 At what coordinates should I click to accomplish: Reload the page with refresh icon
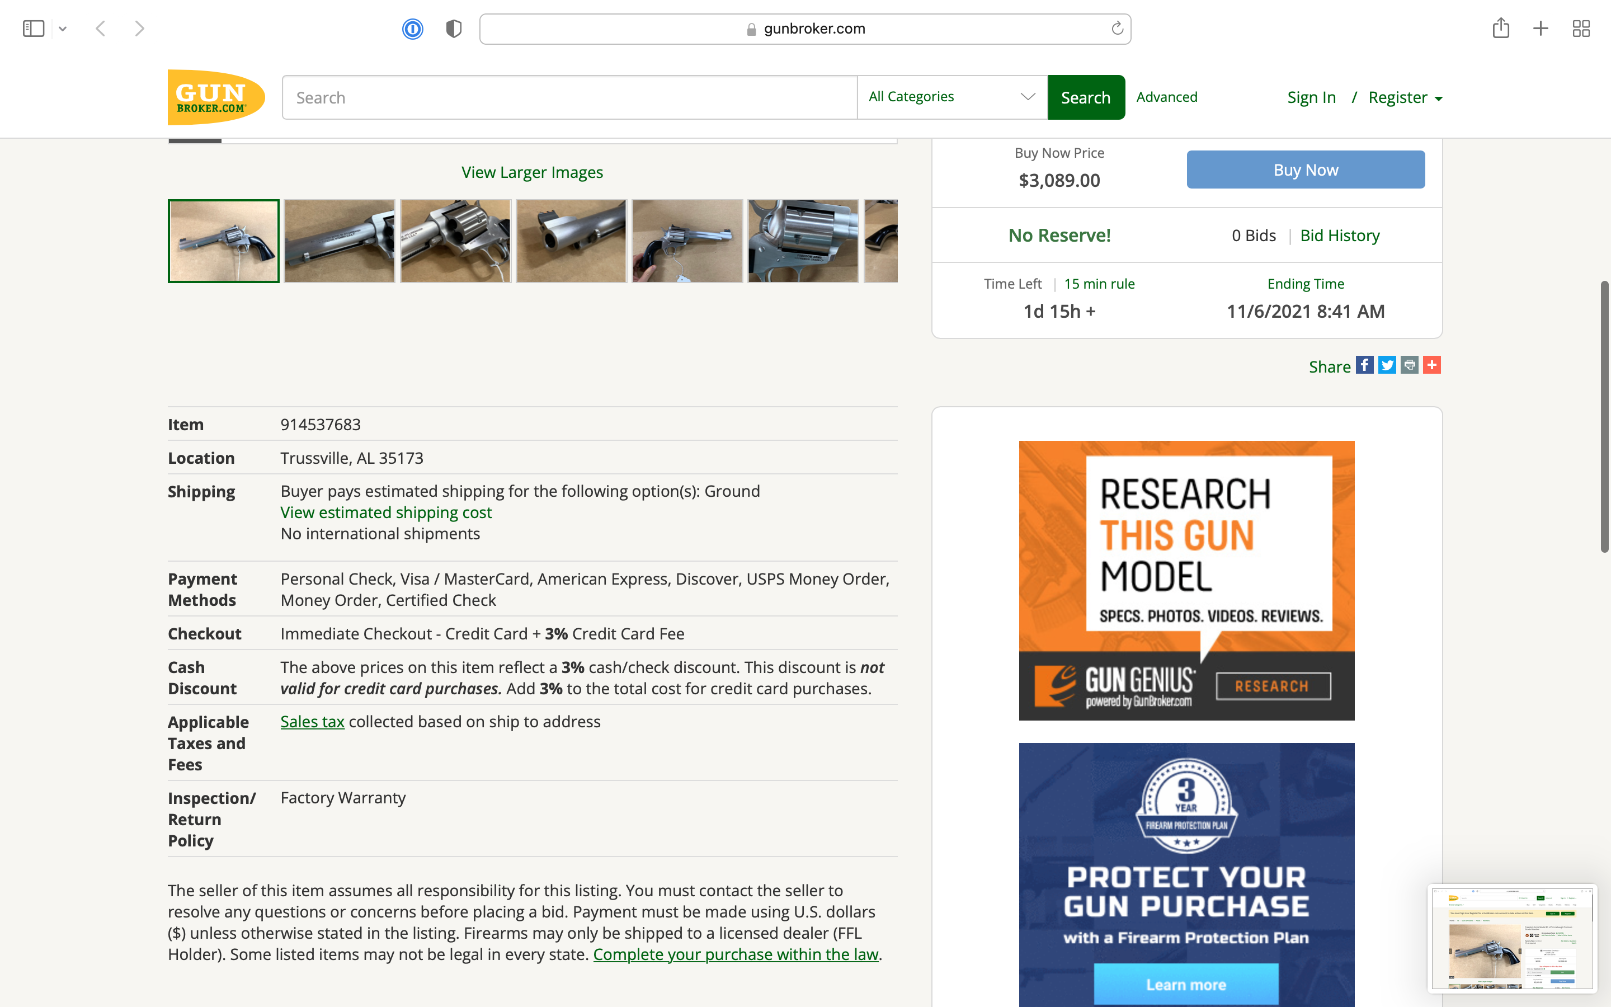point(1117,29)
